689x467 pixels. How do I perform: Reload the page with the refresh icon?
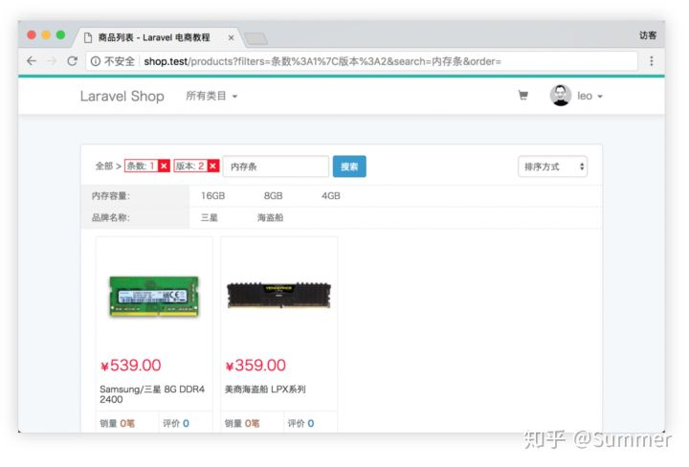point(72,61)
